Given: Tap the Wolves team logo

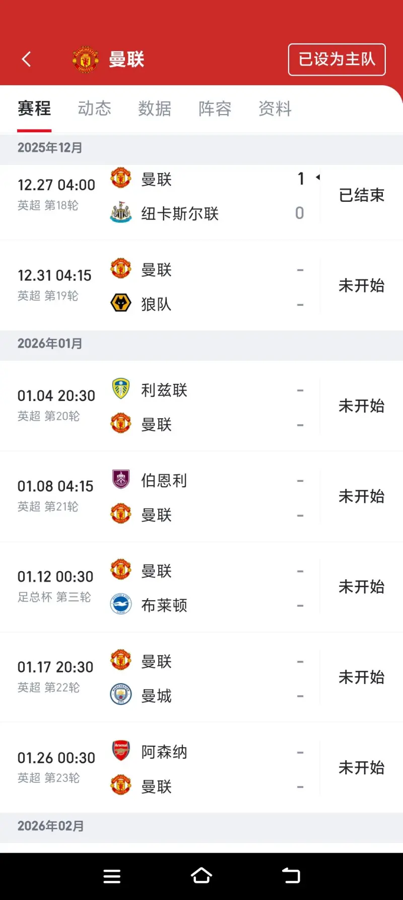Looking at the screenshot, I should (x=121, y=303).
